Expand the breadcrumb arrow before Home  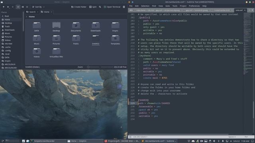tap(27, 17)
